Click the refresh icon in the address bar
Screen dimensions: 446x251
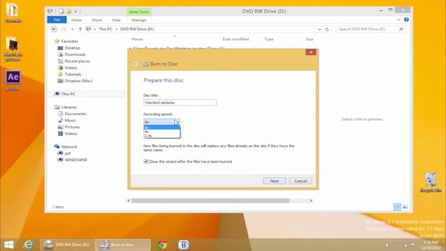tap(327, 29)
